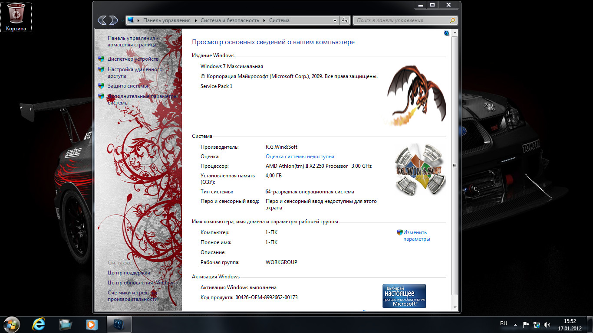Click the refresh button beside address bar

pos(345,20)
